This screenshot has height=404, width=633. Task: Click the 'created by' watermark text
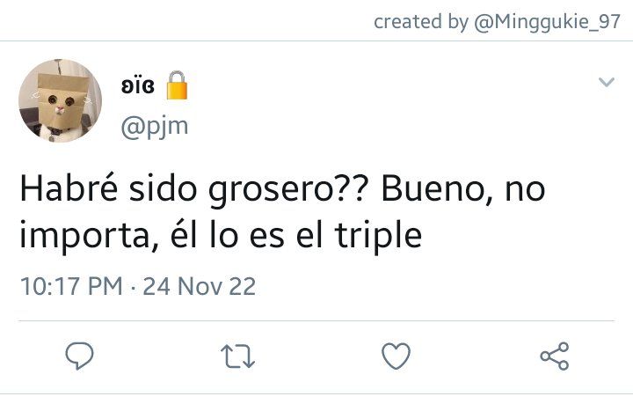420,21
